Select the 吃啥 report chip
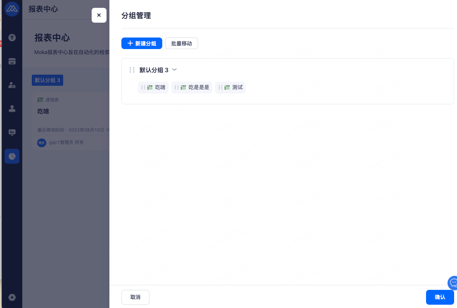This screenshot has width=457, height=308. tap(153, 87)
